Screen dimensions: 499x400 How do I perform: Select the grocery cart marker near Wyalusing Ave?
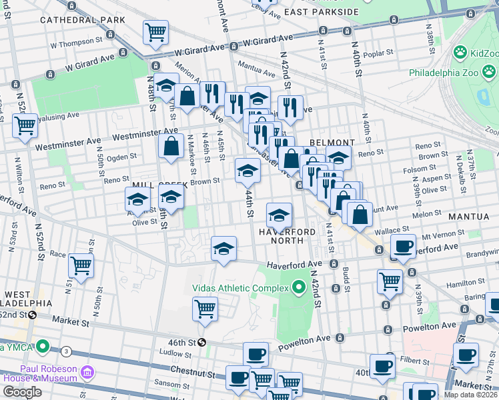[25, 129]
